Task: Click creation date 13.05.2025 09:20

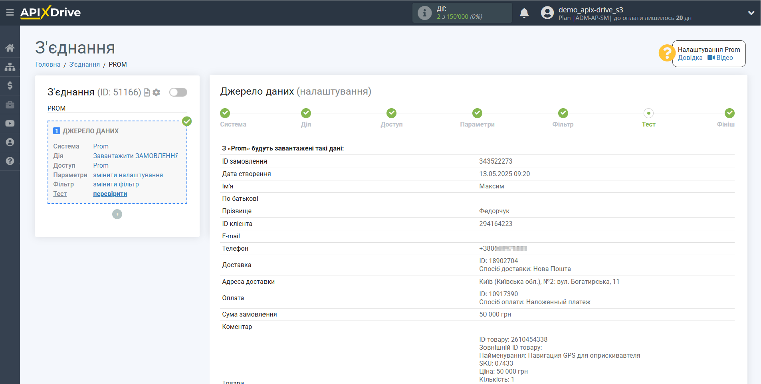Action: (505, 174)
